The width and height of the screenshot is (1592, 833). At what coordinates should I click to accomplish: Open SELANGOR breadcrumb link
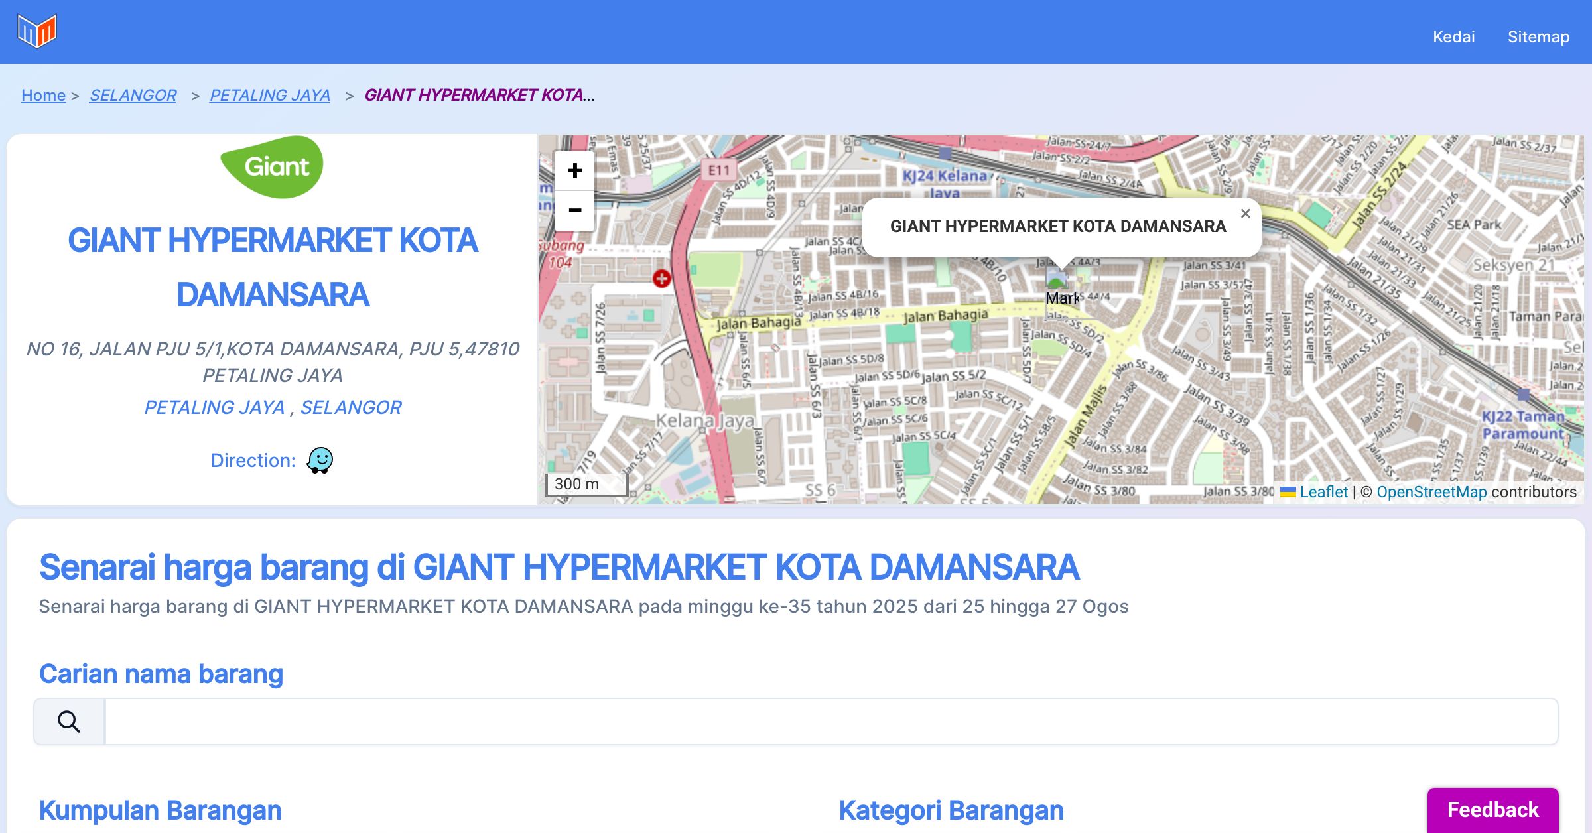[x=133, y=96]
